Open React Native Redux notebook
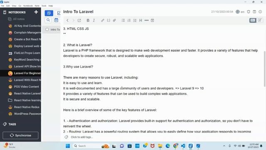 [20, 107]
